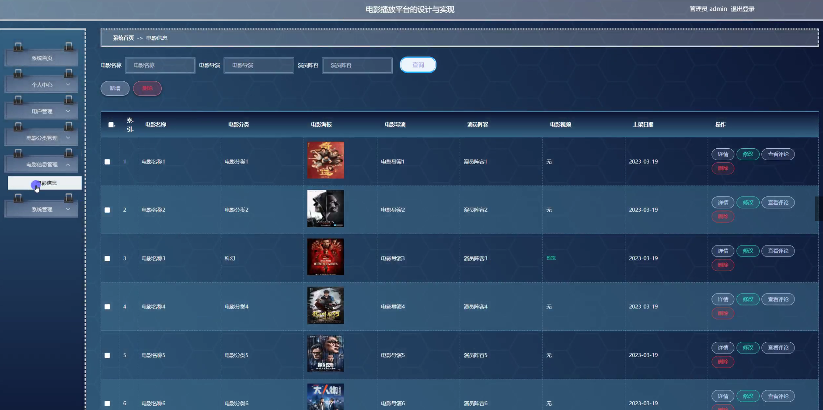Open the poster thumbnail for 电影名称1
Viewport: 823px width, 410px height.
tap(325, 160)
